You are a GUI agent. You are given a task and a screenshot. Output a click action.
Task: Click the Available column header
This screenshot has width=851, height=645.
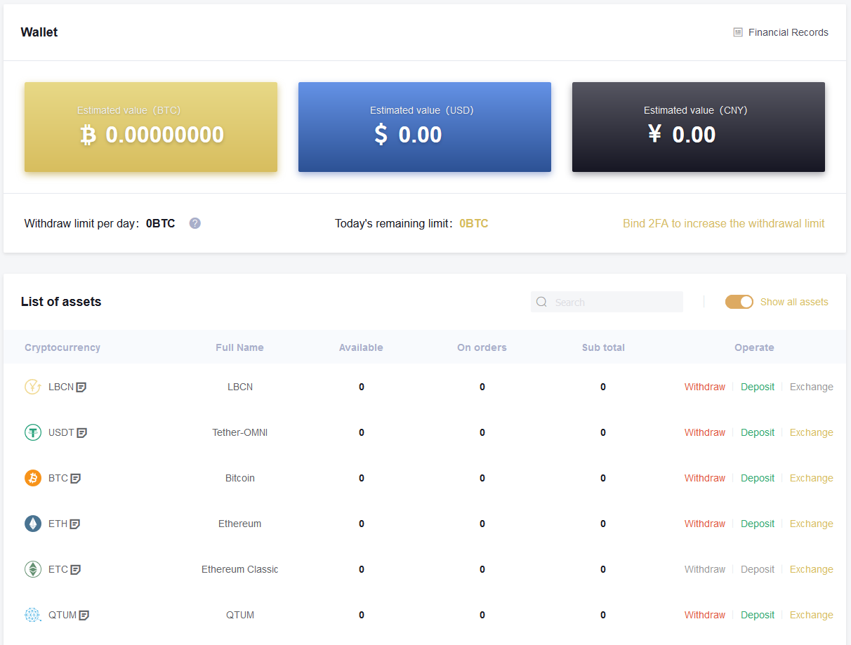click(x=361, y=347)
